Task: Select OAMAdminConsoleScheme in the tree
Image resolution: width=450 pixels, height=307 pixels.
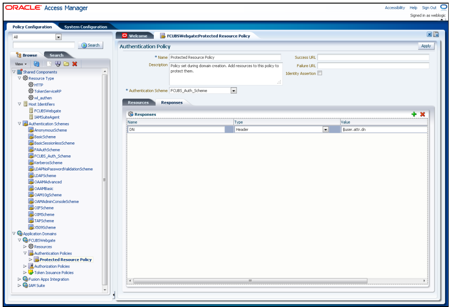Action: tap(56, 202)
